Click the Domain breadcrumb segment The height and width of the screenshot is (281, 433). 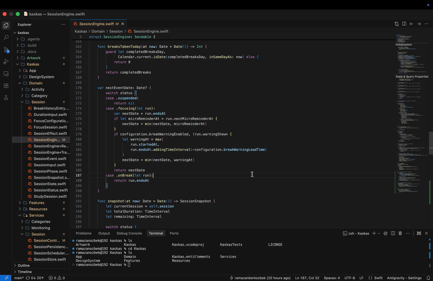click(98, 32)
